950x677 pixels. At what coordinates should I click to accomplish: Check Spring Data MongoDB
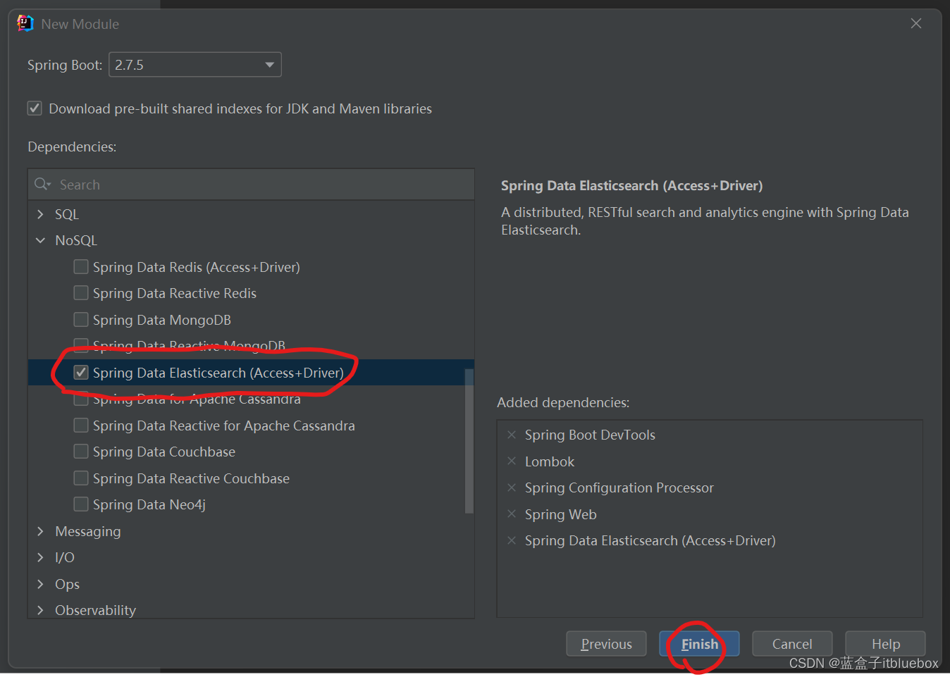click(x=81, y=319)
